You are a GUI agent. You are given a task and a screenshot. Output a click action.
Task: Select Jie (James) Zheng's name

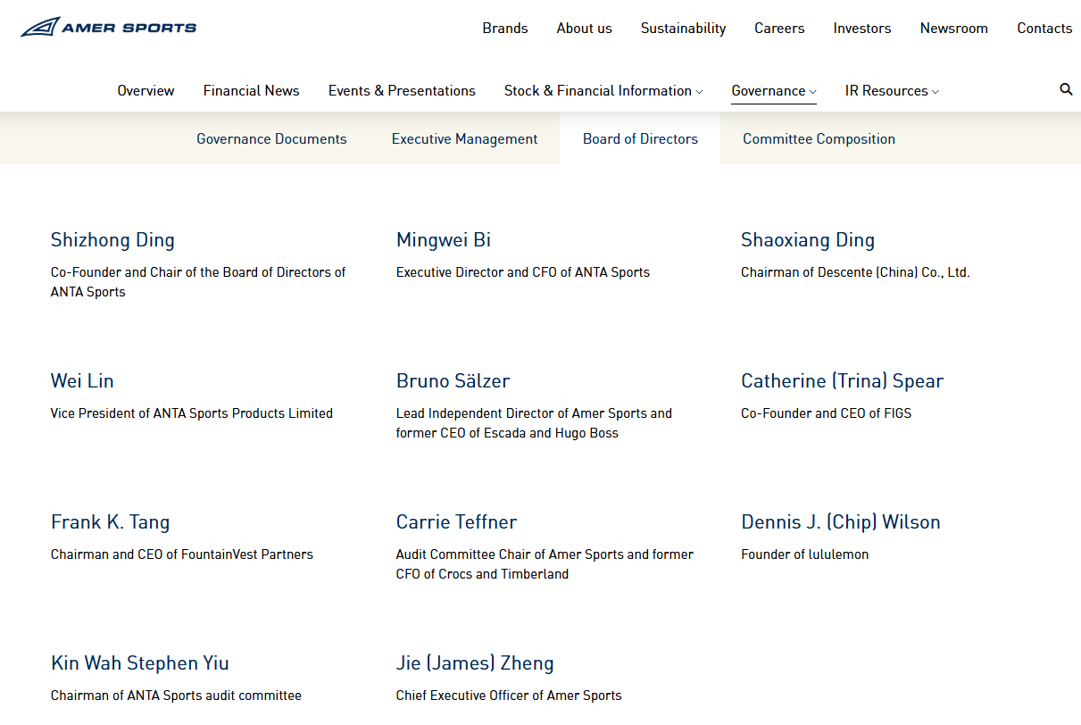[475, 662]
